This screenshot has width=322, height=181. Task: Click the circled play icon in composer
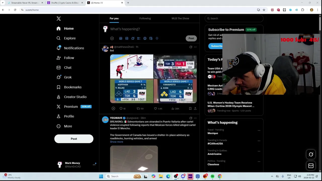(x=112, y=38)
